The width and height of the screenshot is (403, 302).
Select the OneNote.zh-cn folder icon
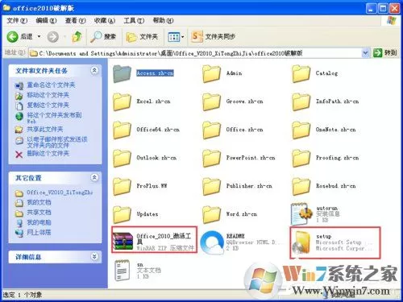301,130
